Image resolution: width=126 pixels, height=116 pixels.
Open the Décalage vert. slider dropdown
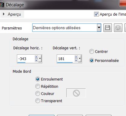coord(80,59)
